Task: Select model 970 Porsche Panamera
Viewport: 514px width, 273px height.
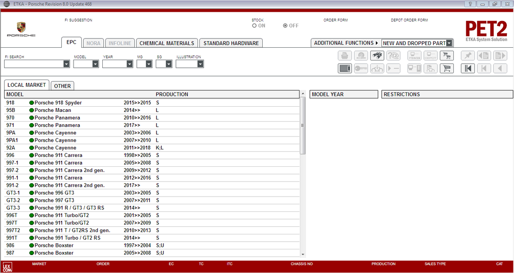Action: (x=152, y=118)
